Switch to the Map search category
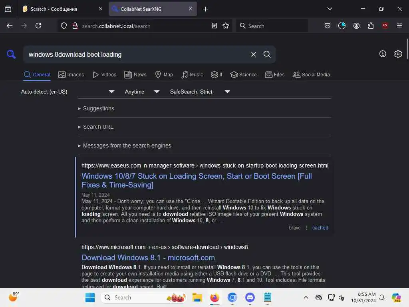409x307 pixels. click(x=164, y=75)
